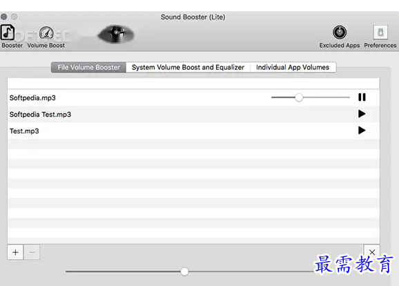
Task: Click the turntable eye logo
Action: [x=116, y=34]
